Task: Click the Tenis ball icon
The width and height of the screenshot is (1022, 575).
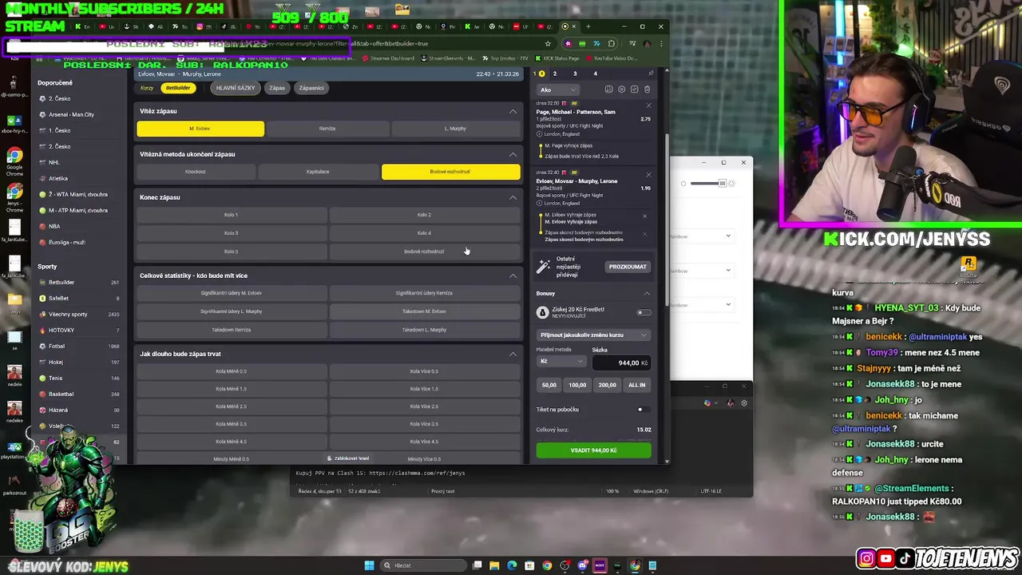Action: (x=42, y=378)
